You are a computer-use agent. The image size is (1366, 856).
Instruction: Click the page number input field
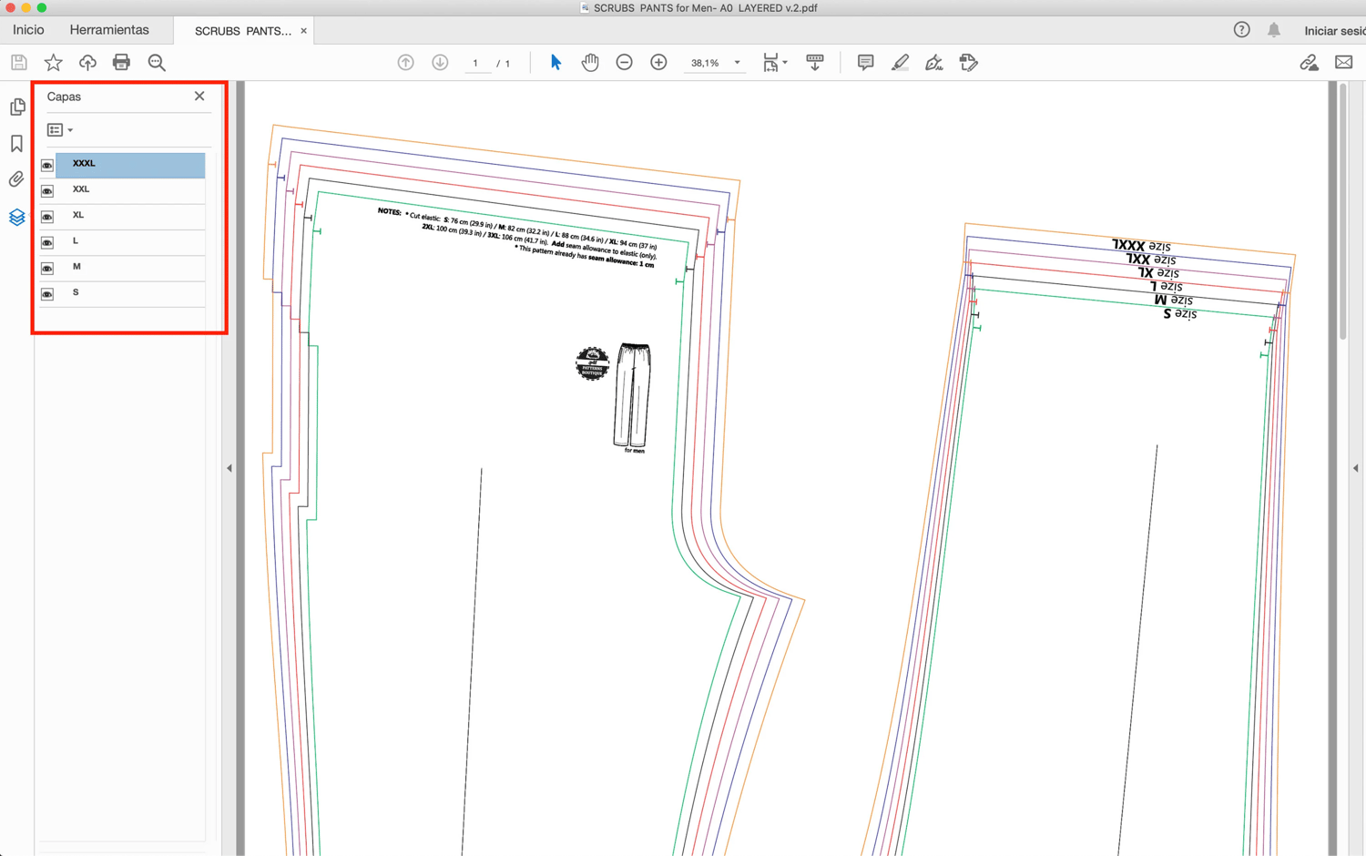pos(475,63)
